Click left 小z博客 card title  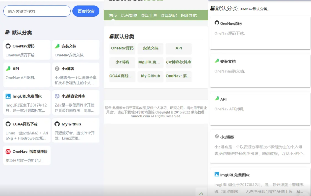tap(68, 69)
